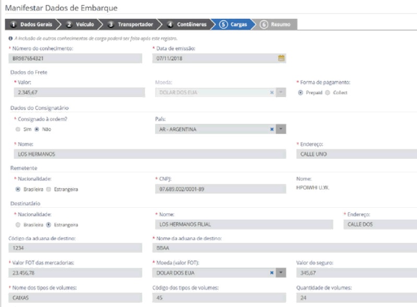Click the Número do conhecimento field
Image resolution: width=417 pixels, height=307 pixels.
76,58
